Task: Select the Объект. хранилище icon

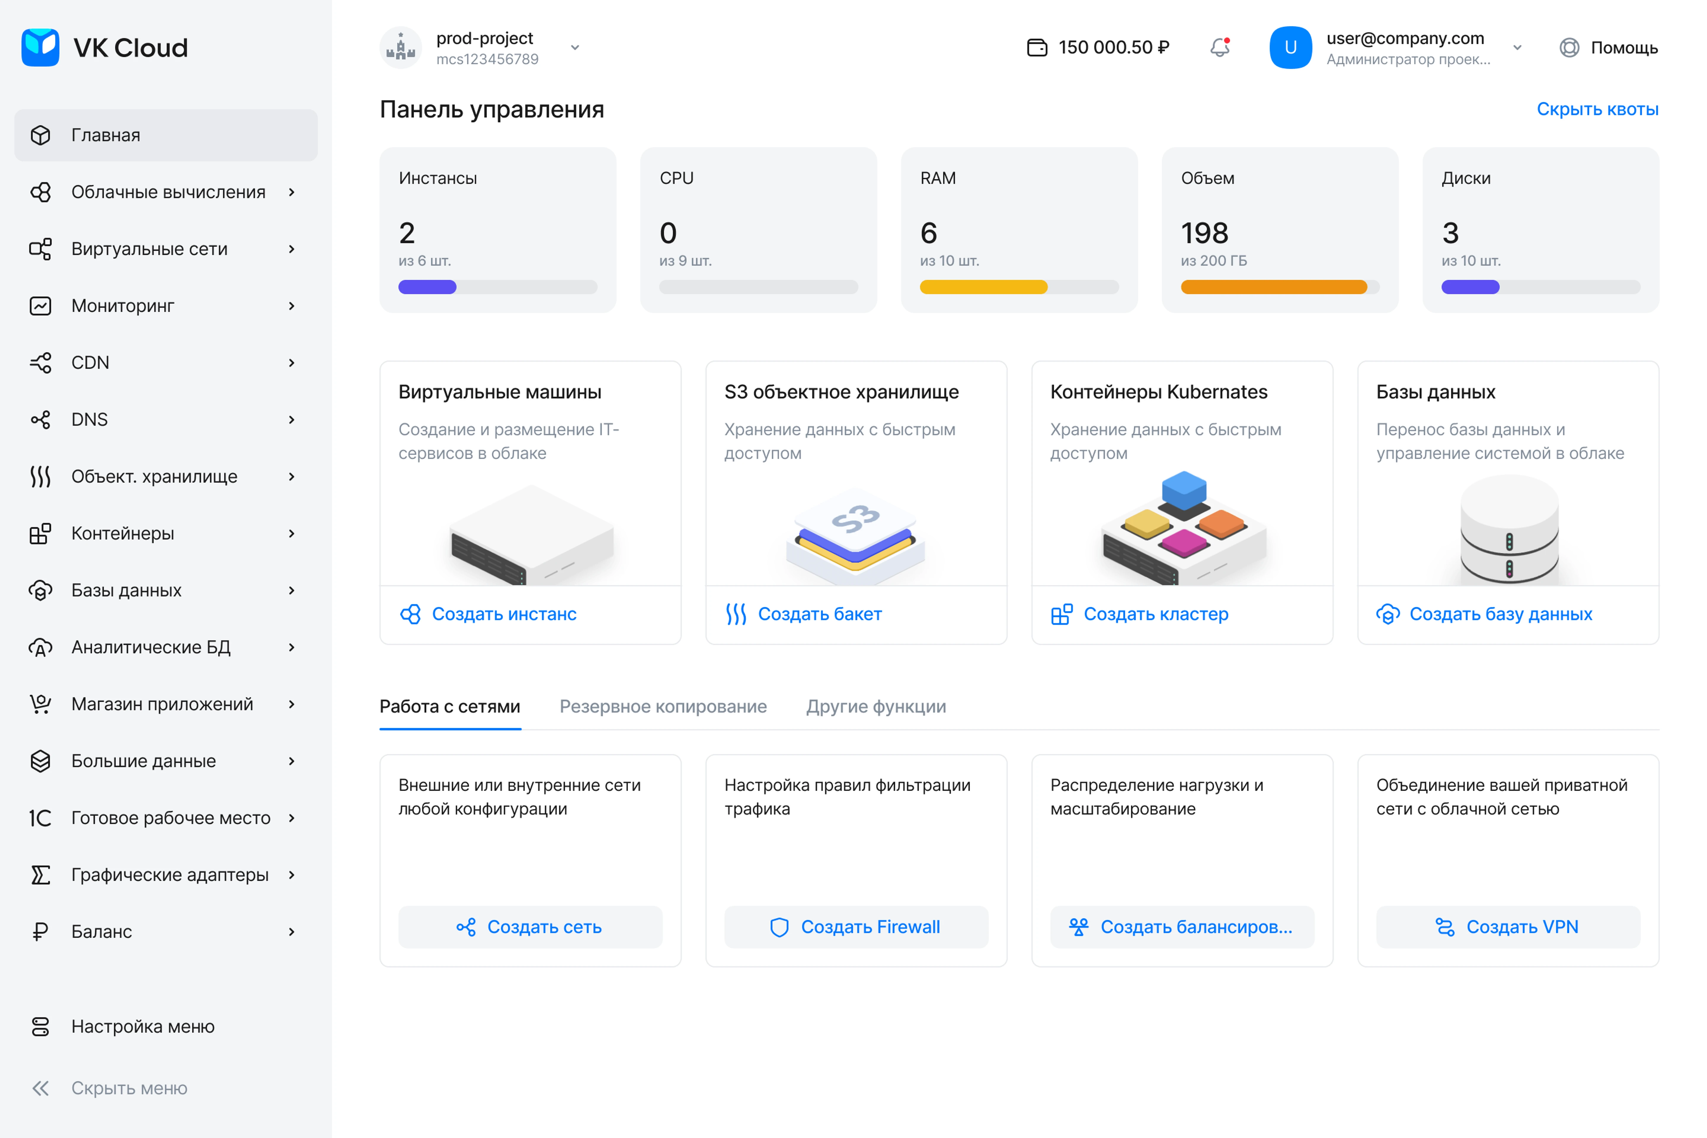Action: tap(41, 476)
